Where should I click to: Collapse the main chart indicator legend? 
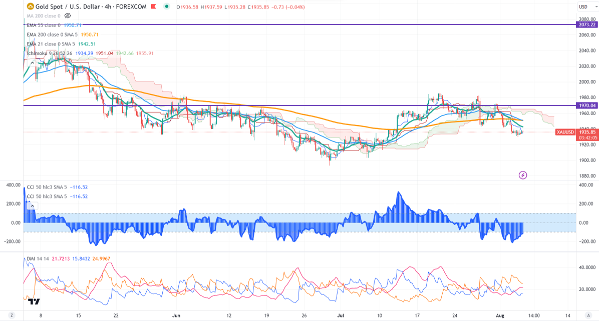tap(33, 63)
